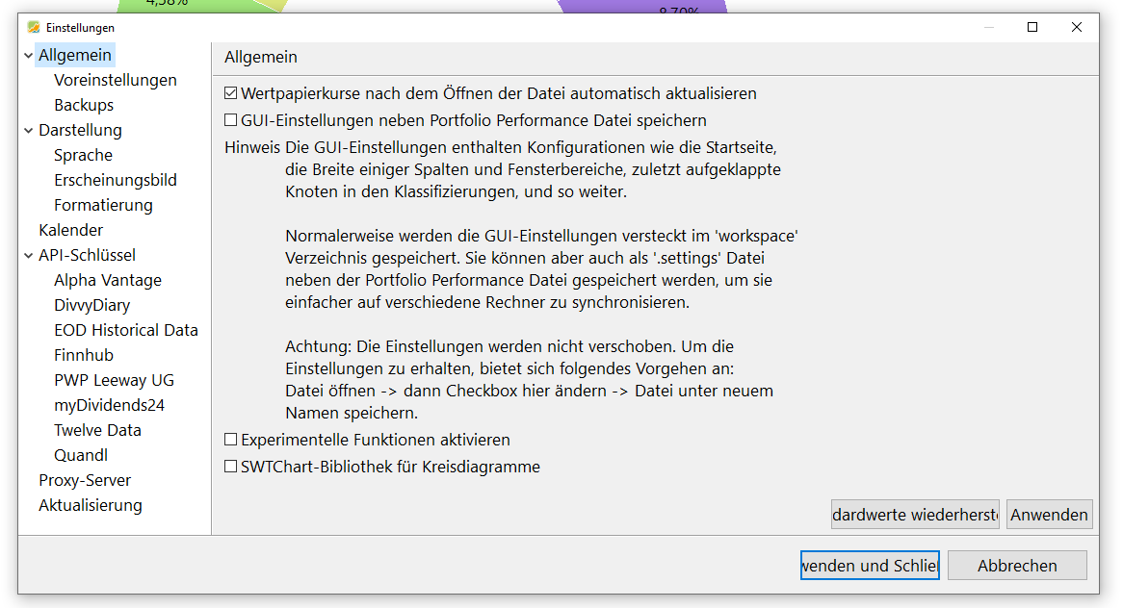Open Proxy-Server settings page
The image size is (1123, 608).
tap(85, 481)
